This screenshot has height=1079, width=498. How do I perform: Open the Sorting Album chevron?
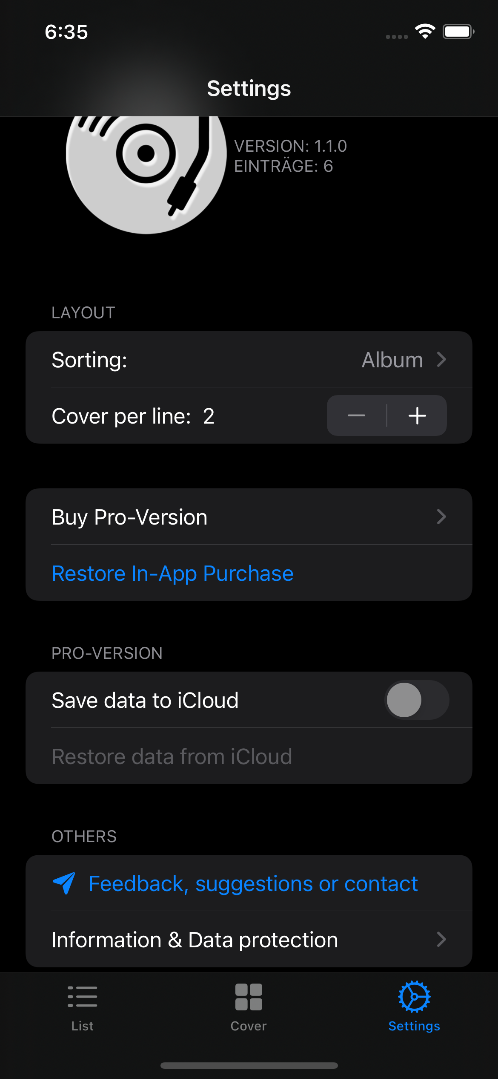coord(441,359)
